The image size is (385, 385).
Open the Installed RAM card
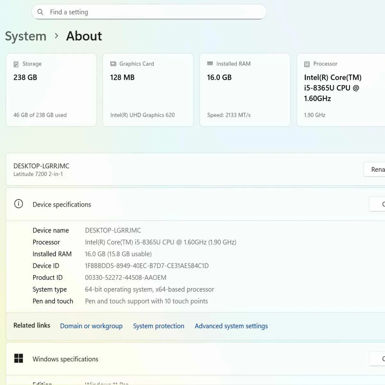(x=245, y=90)
